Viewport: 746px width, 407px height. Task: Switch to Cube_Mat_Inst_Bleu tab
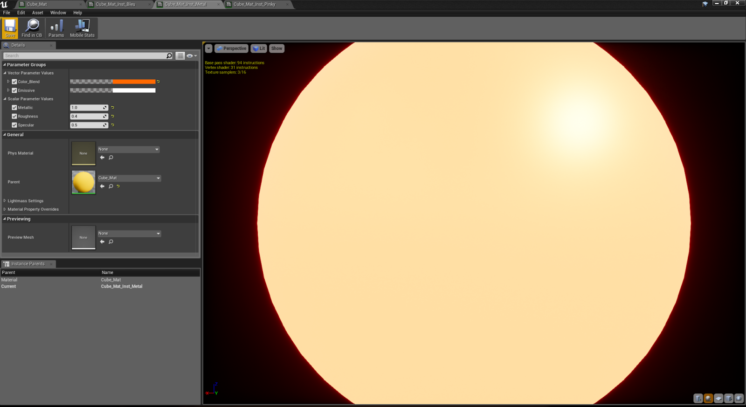tap(119, 4)
